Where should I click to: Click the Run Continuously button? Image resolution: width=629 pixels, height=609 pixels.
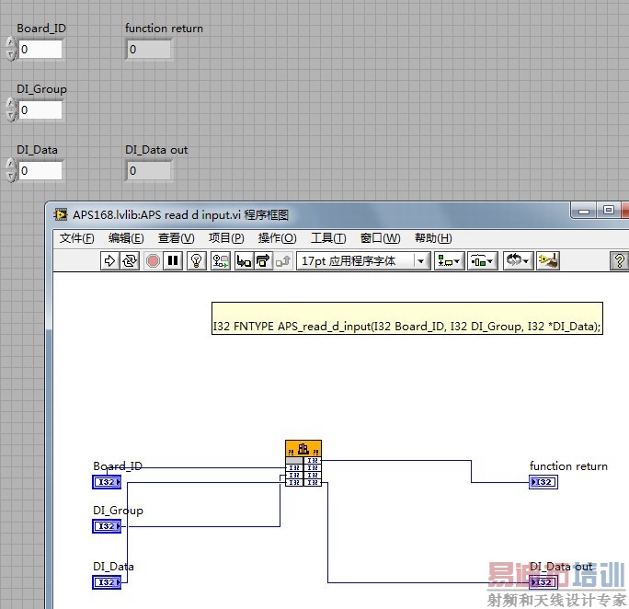coord(130,260)
